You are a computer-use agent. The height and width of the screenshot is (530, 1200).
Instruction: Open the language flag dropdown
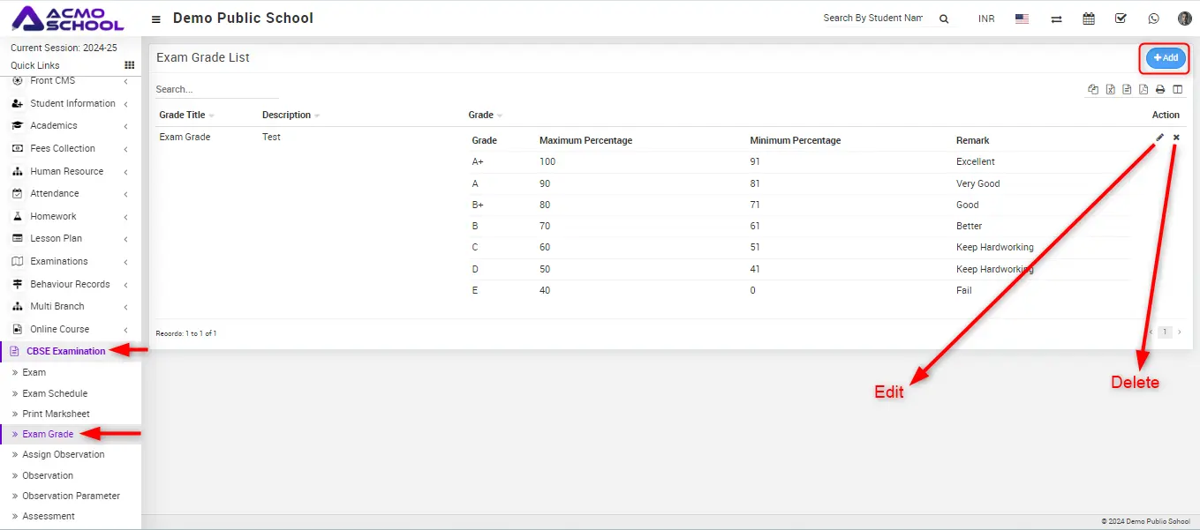pyautogui.click(x=1022, y=19)
